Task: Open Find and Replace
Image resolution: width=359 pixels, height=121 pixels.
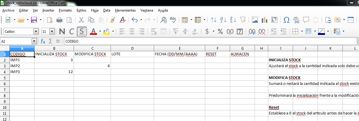Action: coord(163,20)
